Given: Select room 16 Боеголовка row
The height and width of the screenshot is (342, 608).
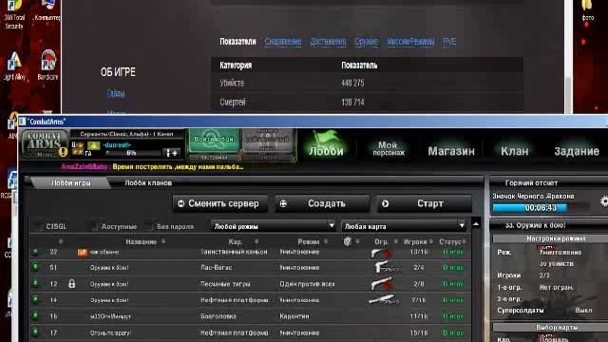Looking at the screenshot, I should [x=251, y=316].
